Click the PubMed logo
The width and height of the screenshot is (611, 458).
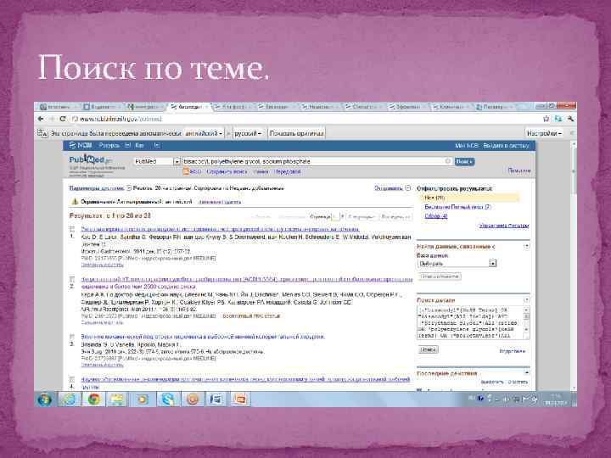91,160
